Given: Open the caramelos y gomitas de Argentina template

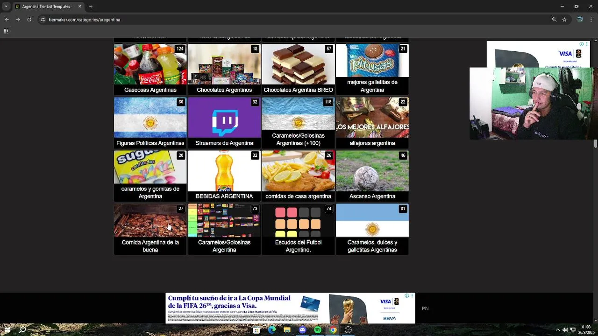Looking at the screenshot, I should point(150,176).
